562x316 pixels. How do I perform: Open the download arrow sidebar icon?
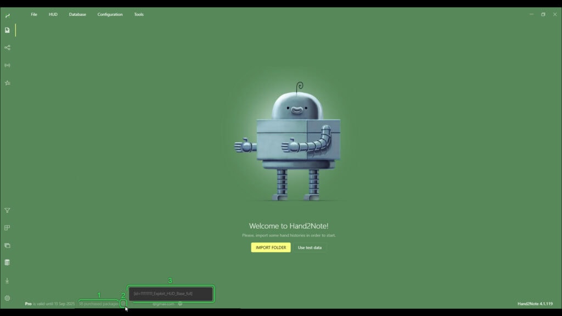point(7,280)
